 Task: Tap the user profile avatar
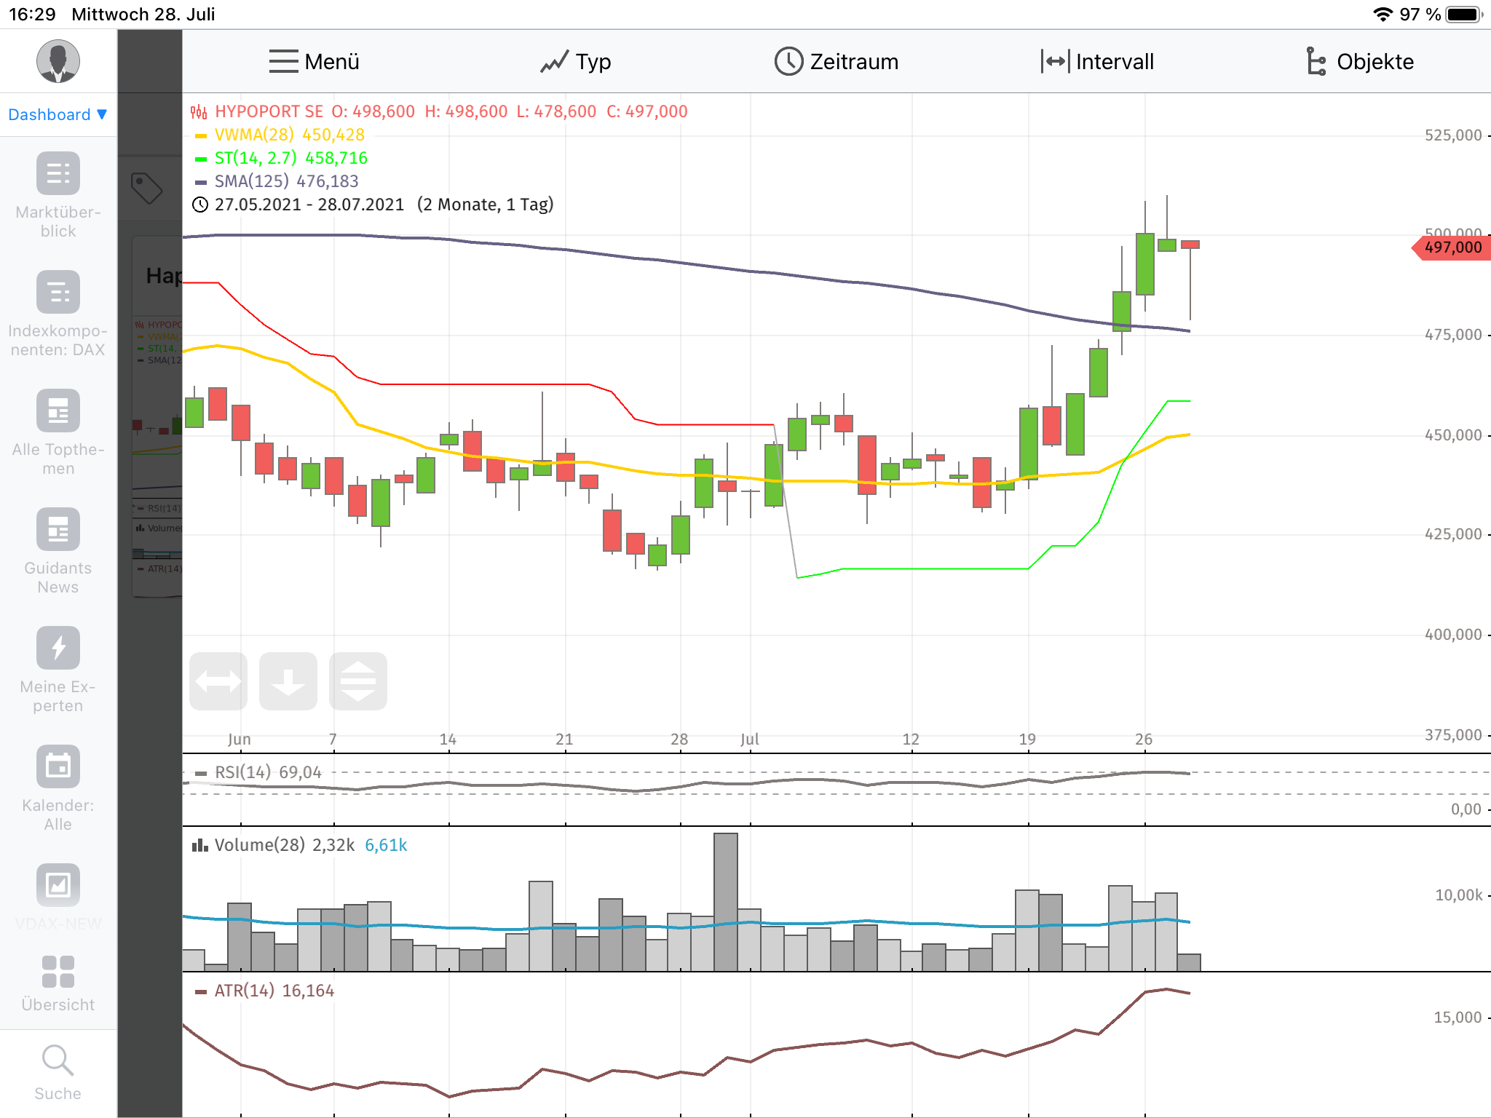tap(58, 61)
